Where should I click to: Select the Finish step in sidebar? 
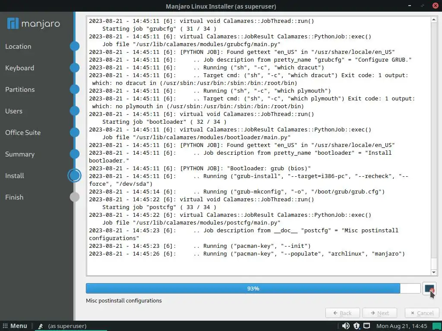tap(14, 197)
